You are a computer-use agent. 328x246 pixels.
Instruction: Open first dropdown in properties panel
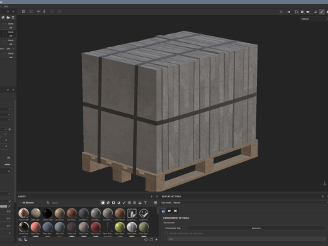point(5,109)
